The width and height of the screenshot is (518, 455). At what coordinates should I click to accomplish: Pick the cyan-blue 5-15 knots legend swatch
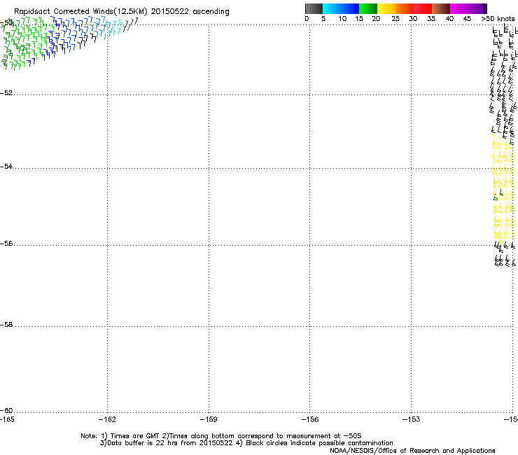(341, 8)
